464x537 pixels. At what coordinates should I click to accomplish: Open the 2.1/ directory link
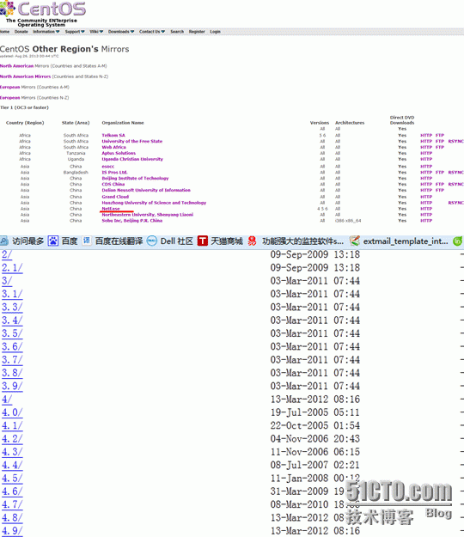(x=12, y=267)
